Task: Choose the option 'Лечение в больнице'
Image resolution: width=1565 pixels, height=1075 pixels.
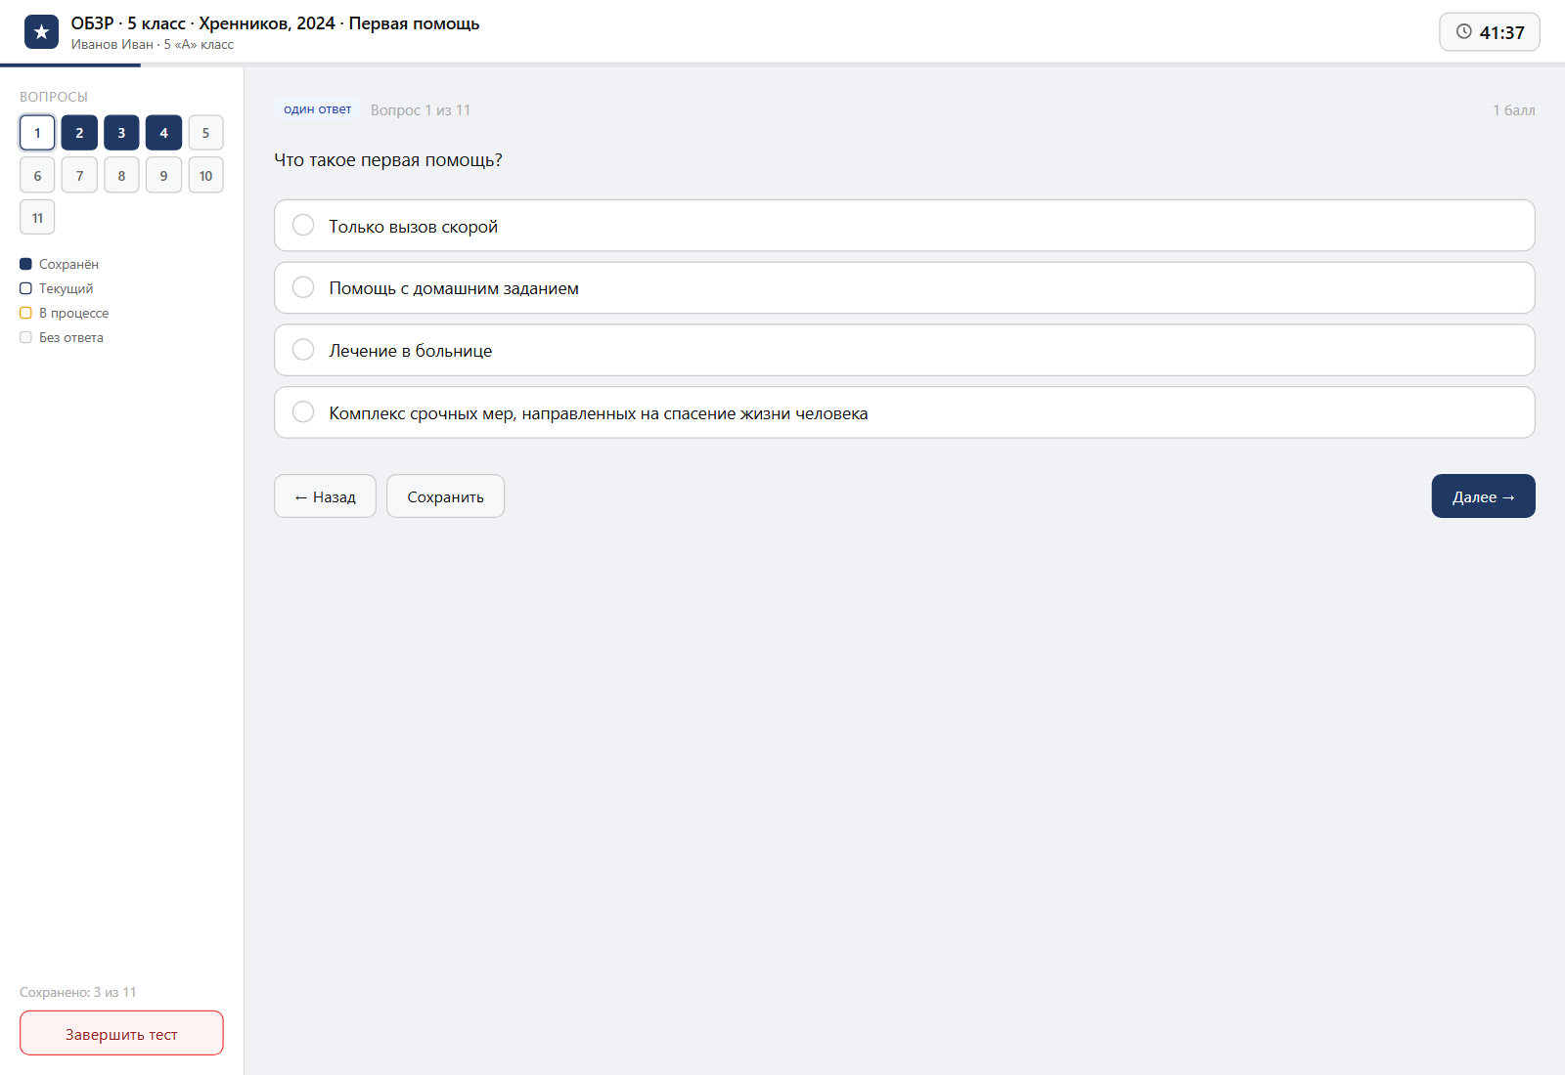Action: pos(904,350)
